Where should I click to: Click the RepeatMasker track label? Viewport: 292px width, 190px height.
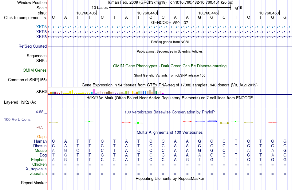click(34, 183)
